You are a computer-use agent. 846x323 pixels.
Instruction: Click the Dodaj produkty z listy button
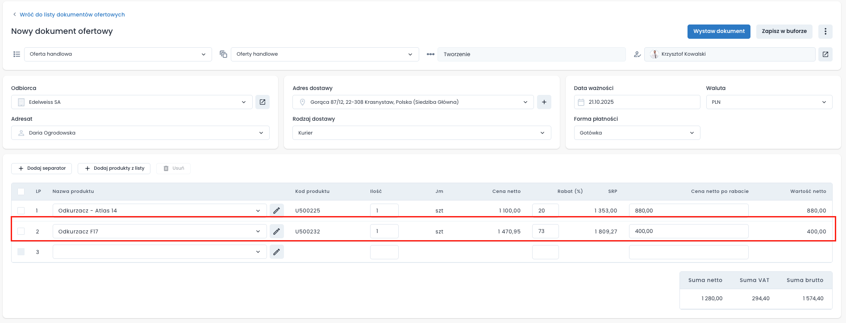pos(114,168)
